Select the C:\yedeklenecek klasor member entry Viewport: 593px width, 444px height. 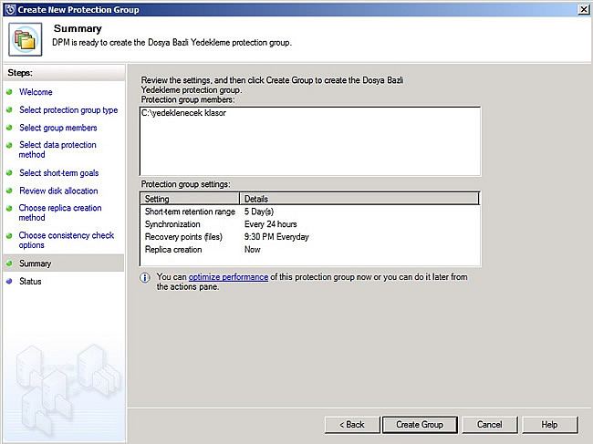tap(183, 114)
